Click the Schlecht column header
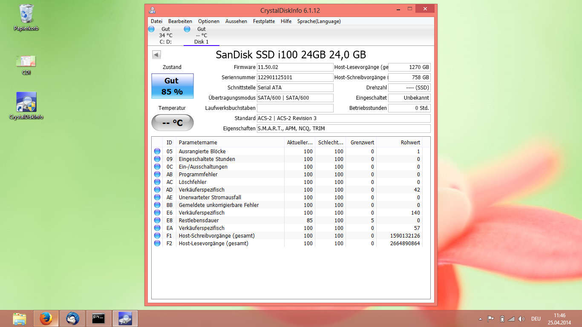Viewport: 582px width, 327px height. coord(331,143)
